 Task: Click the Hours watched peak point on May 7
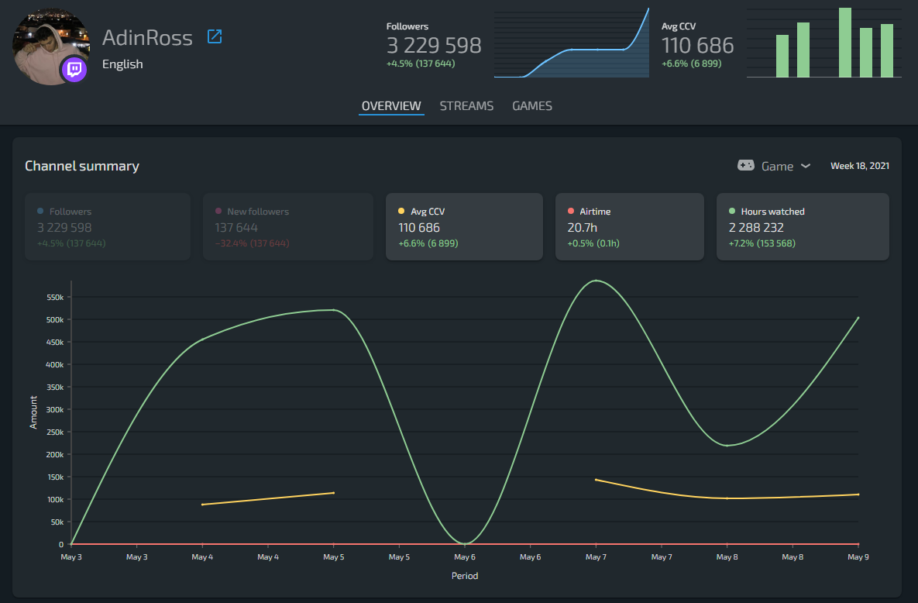tap(596, 280)
